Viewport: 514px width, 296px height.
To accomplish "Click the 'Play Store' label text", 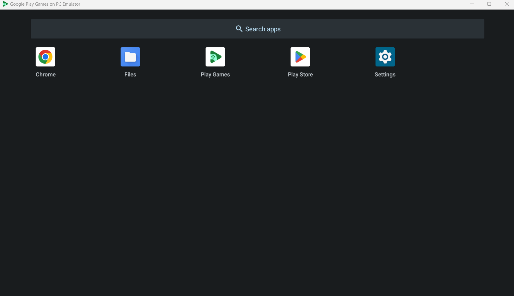I will [300, 75].
